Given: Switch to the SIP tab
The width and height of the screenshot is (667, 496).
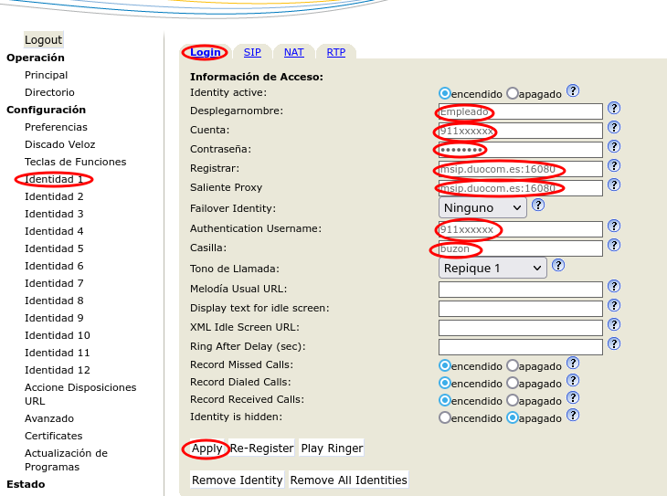Looking at the screenshot, I should pyautogui.click(x=252, y=53).
